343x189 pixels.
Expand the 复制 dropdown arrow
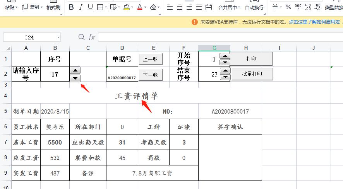click(x=41, y=7)
